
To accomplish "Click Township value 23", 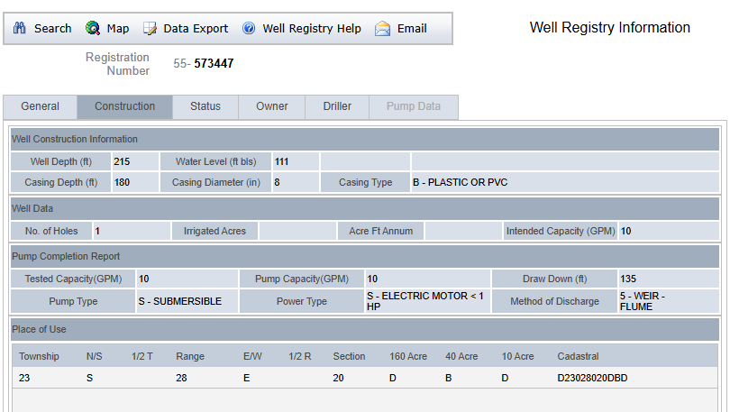I will (x=24, y=378).
